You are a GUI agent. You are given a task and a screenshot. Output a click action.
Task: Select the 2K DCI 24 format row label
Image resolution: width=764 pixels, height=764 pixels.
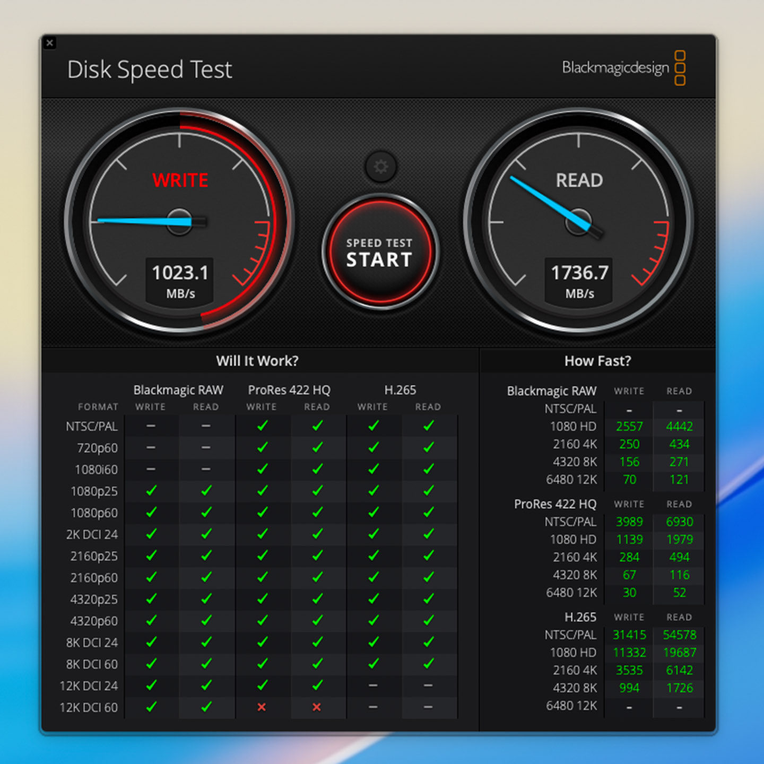(x=92, y=534)
